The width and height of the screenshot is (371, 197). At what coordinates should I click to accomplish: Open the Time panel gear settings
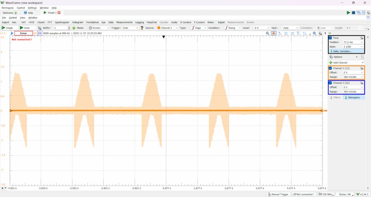(x=362, y=38)
